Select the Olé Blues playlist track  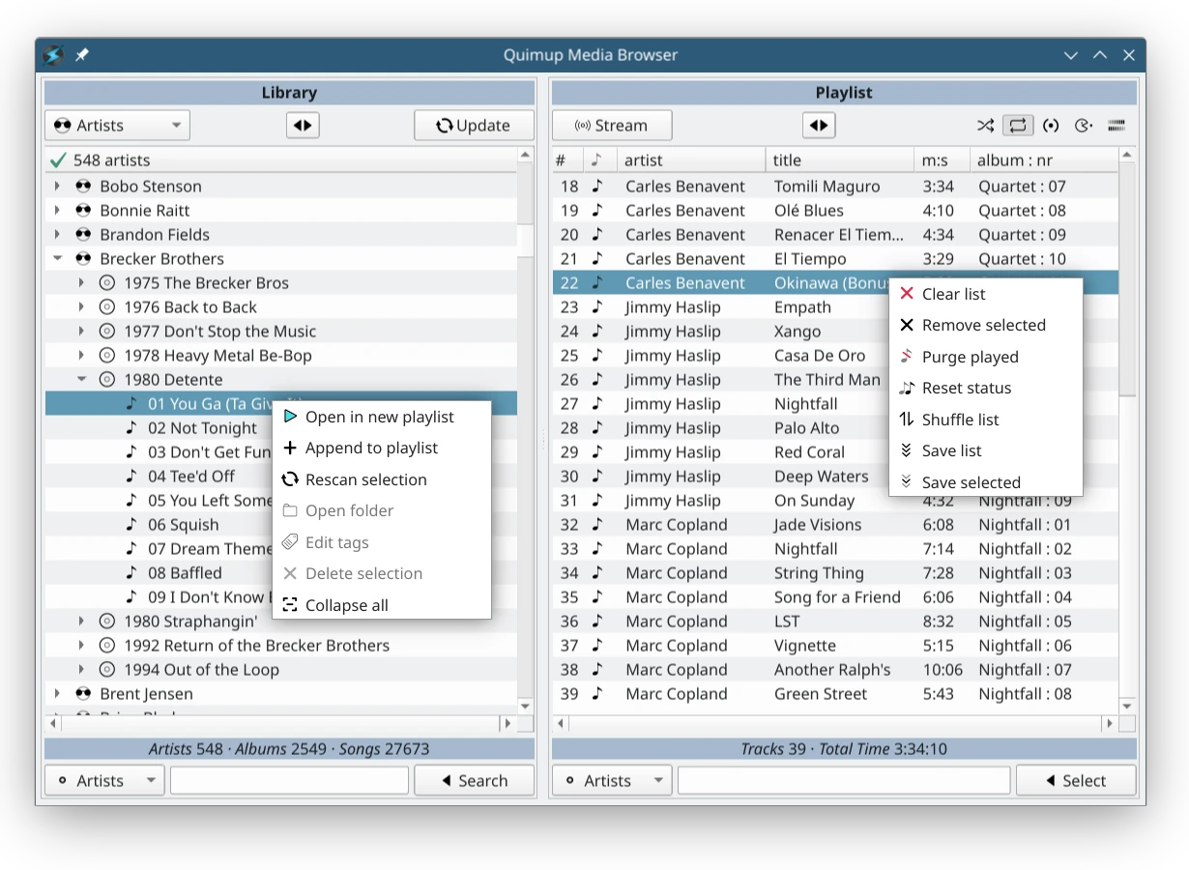[x=835, y=211]
